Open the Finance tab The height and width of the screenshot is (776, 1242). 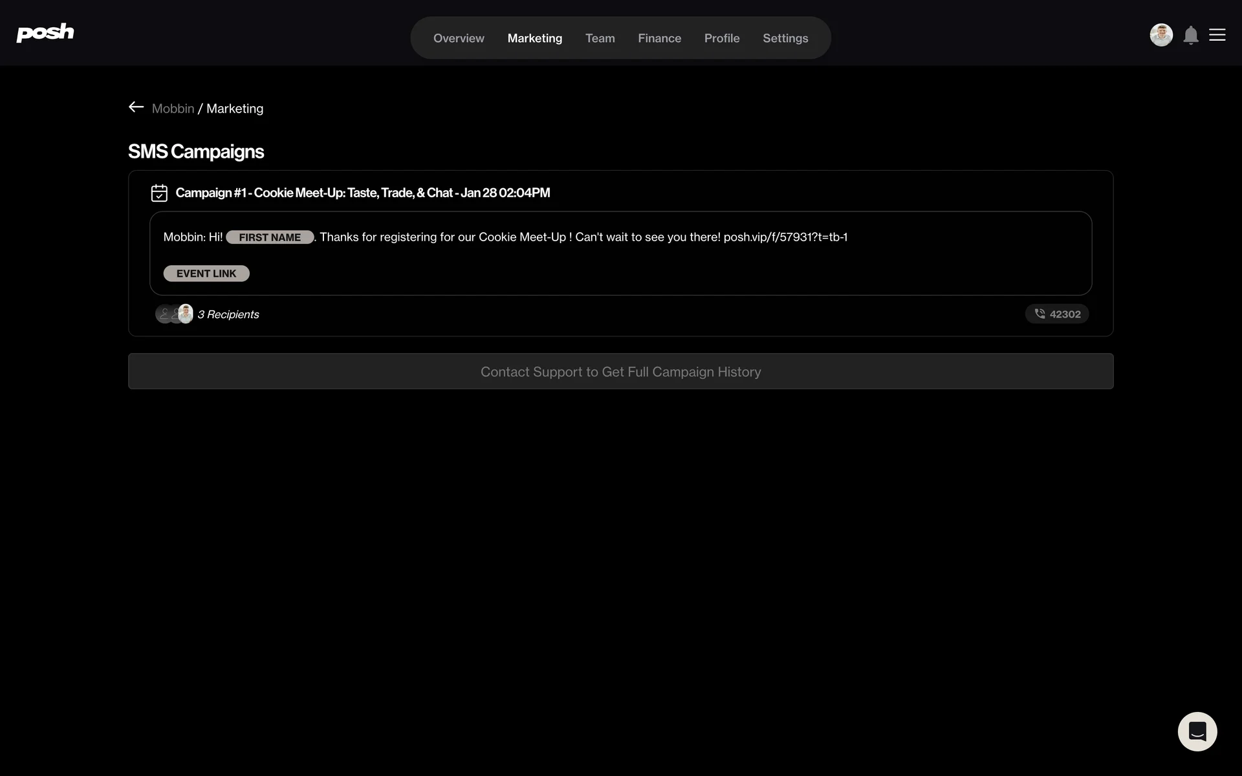[x=659, y=38]
